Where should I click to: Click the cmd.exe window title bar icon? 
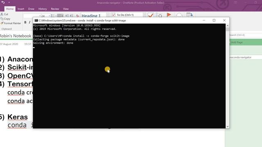point(36,20)
